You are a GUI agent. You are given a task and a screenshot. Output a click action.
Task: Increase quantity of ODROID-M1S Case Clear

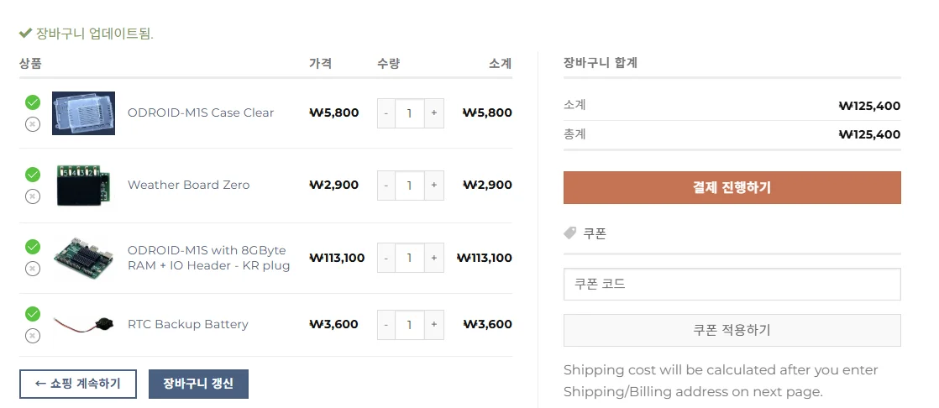click(x=433, y=112)
